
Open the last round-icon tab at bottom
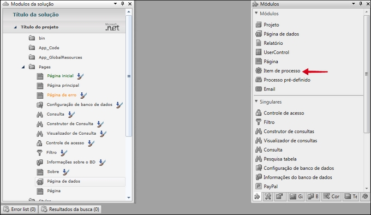click(365, 196)
